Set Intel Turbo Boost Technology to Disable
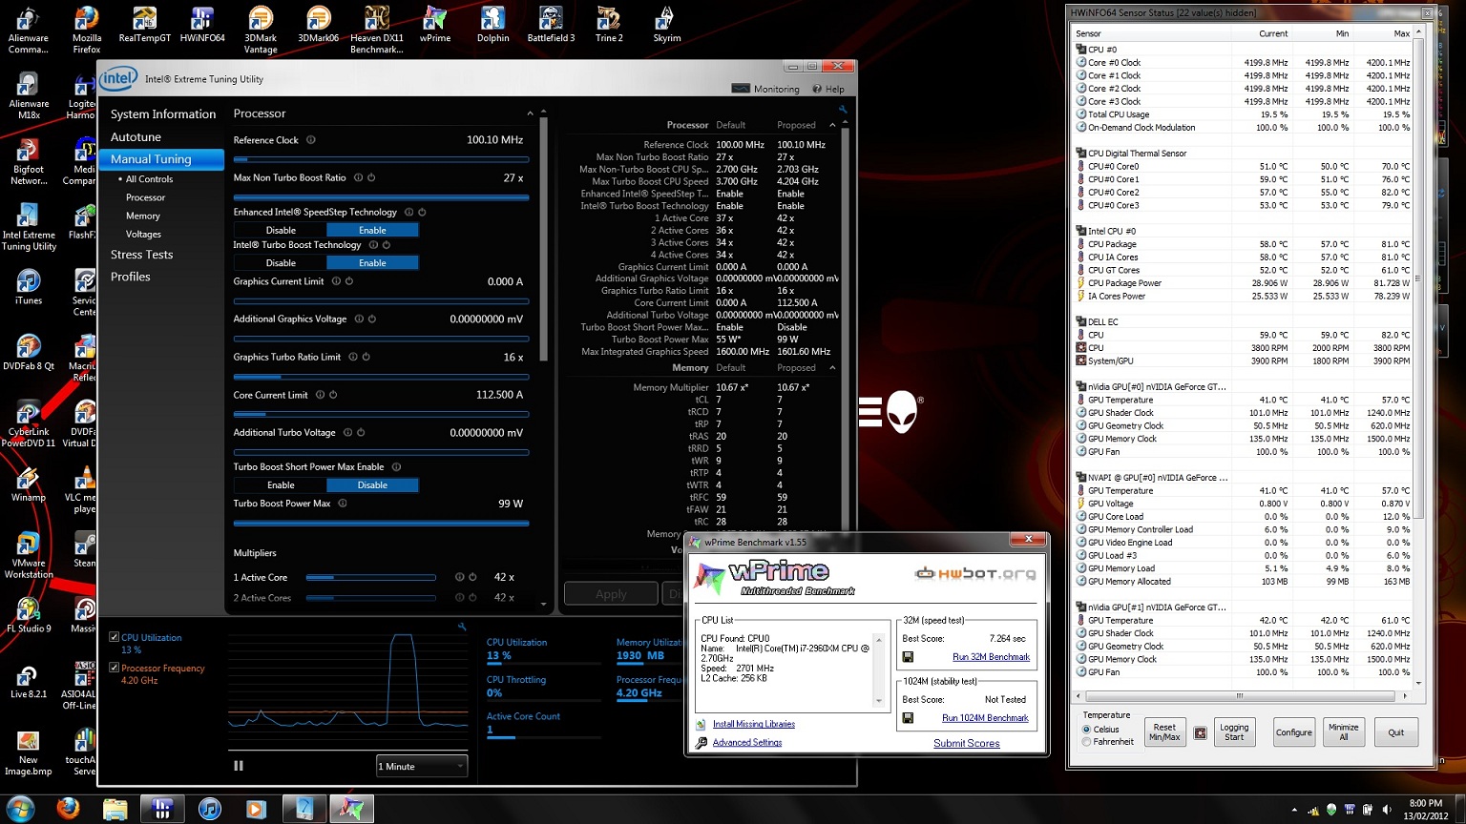The width and height of the screenshot is (1466, 824). (281, 262)
